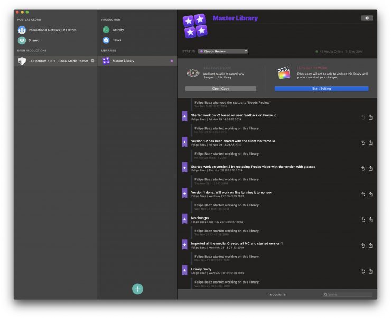Open the settings gear button
The height and width of the screenshot is (318, 391).
[367, 18]
